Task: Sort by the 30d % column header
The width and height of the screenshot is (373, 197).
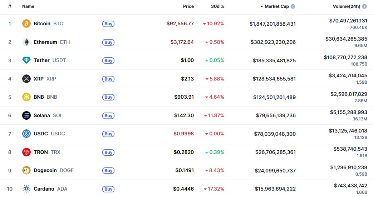Action: (x=217, y=6)
